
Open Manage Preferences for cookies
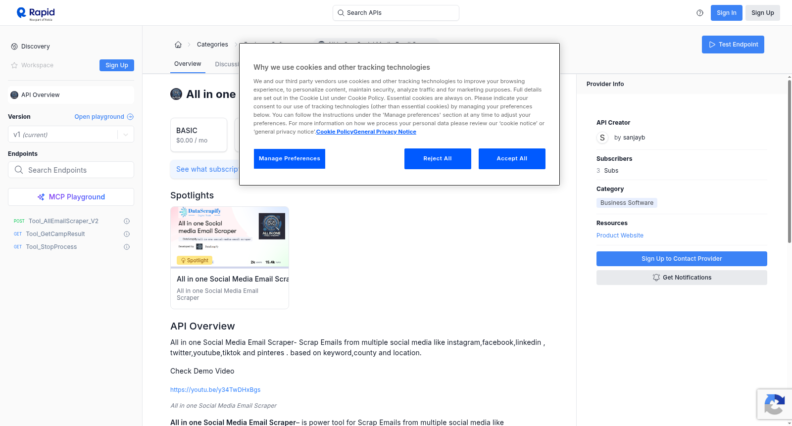point(290,159)
